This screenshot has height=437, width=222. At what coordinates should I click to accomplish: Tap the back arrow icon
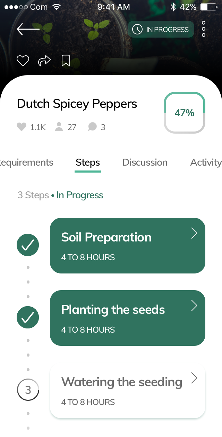click(28, 29)
